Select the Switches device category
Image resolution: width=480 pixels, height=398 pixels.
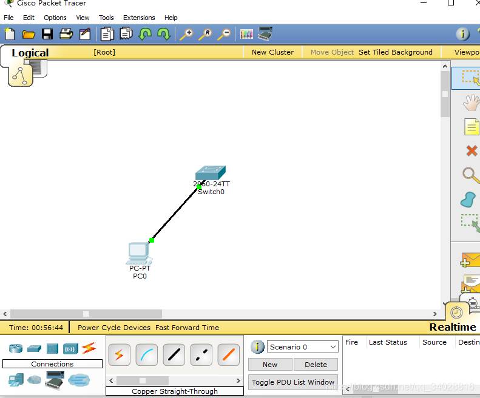click(34, 348)
